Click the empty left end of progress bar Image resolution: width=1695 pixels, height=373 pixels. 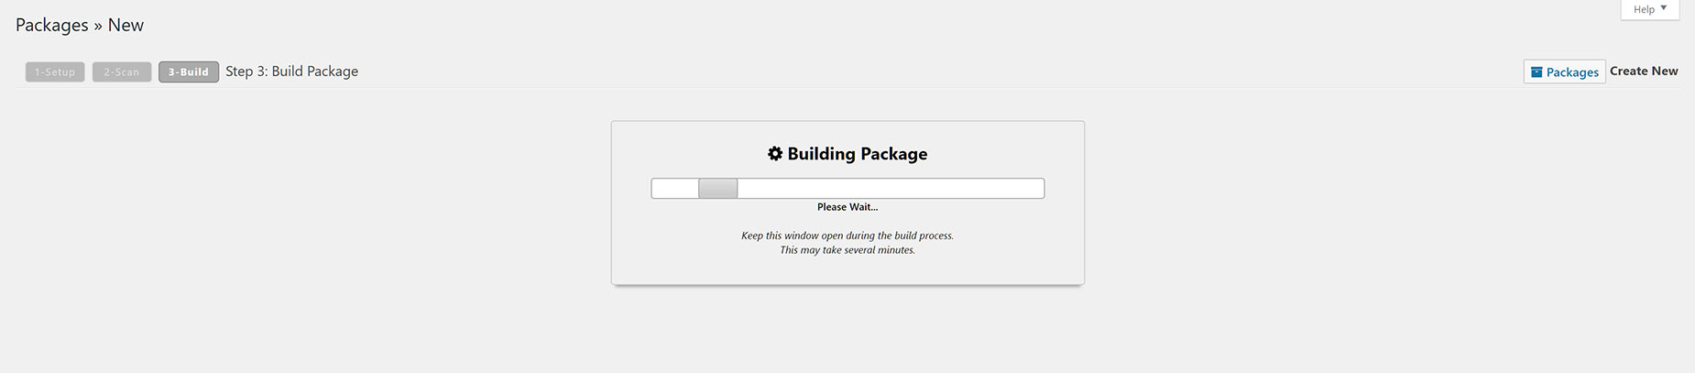coord(675,189)
